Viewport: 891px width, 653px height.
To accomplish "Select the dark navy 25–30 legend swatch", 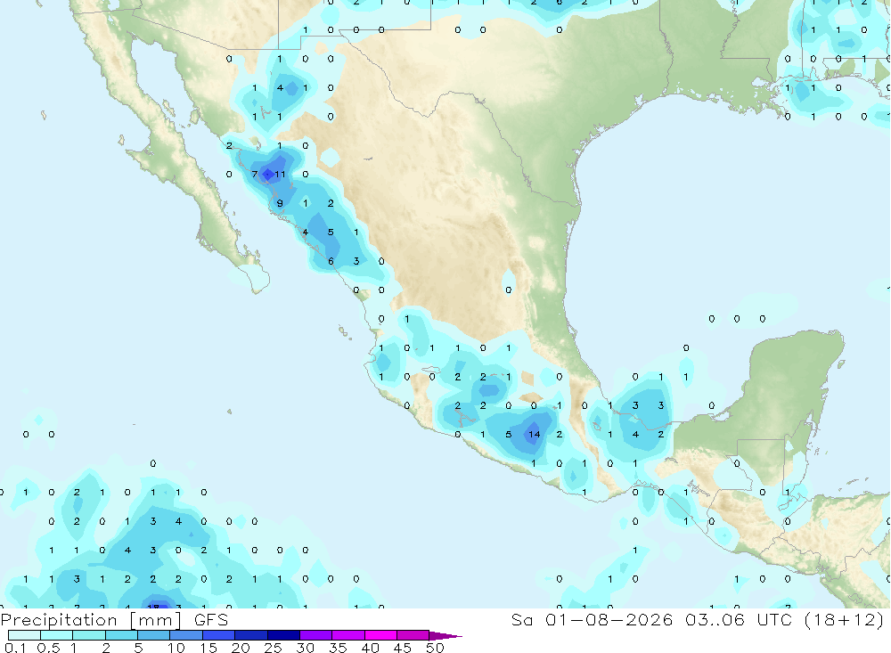I will tap(283, 635).
